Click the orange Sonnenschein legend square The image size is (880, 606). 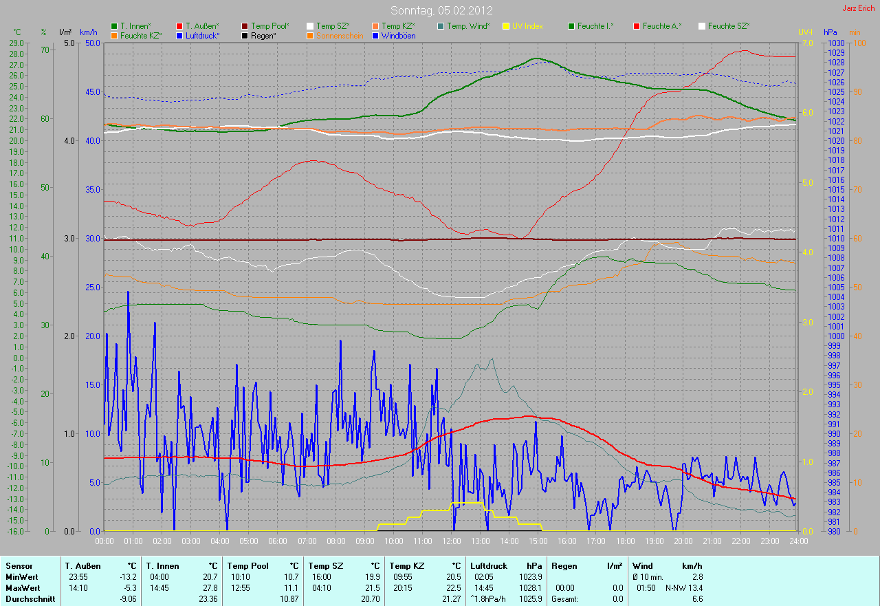click(311, 35)
